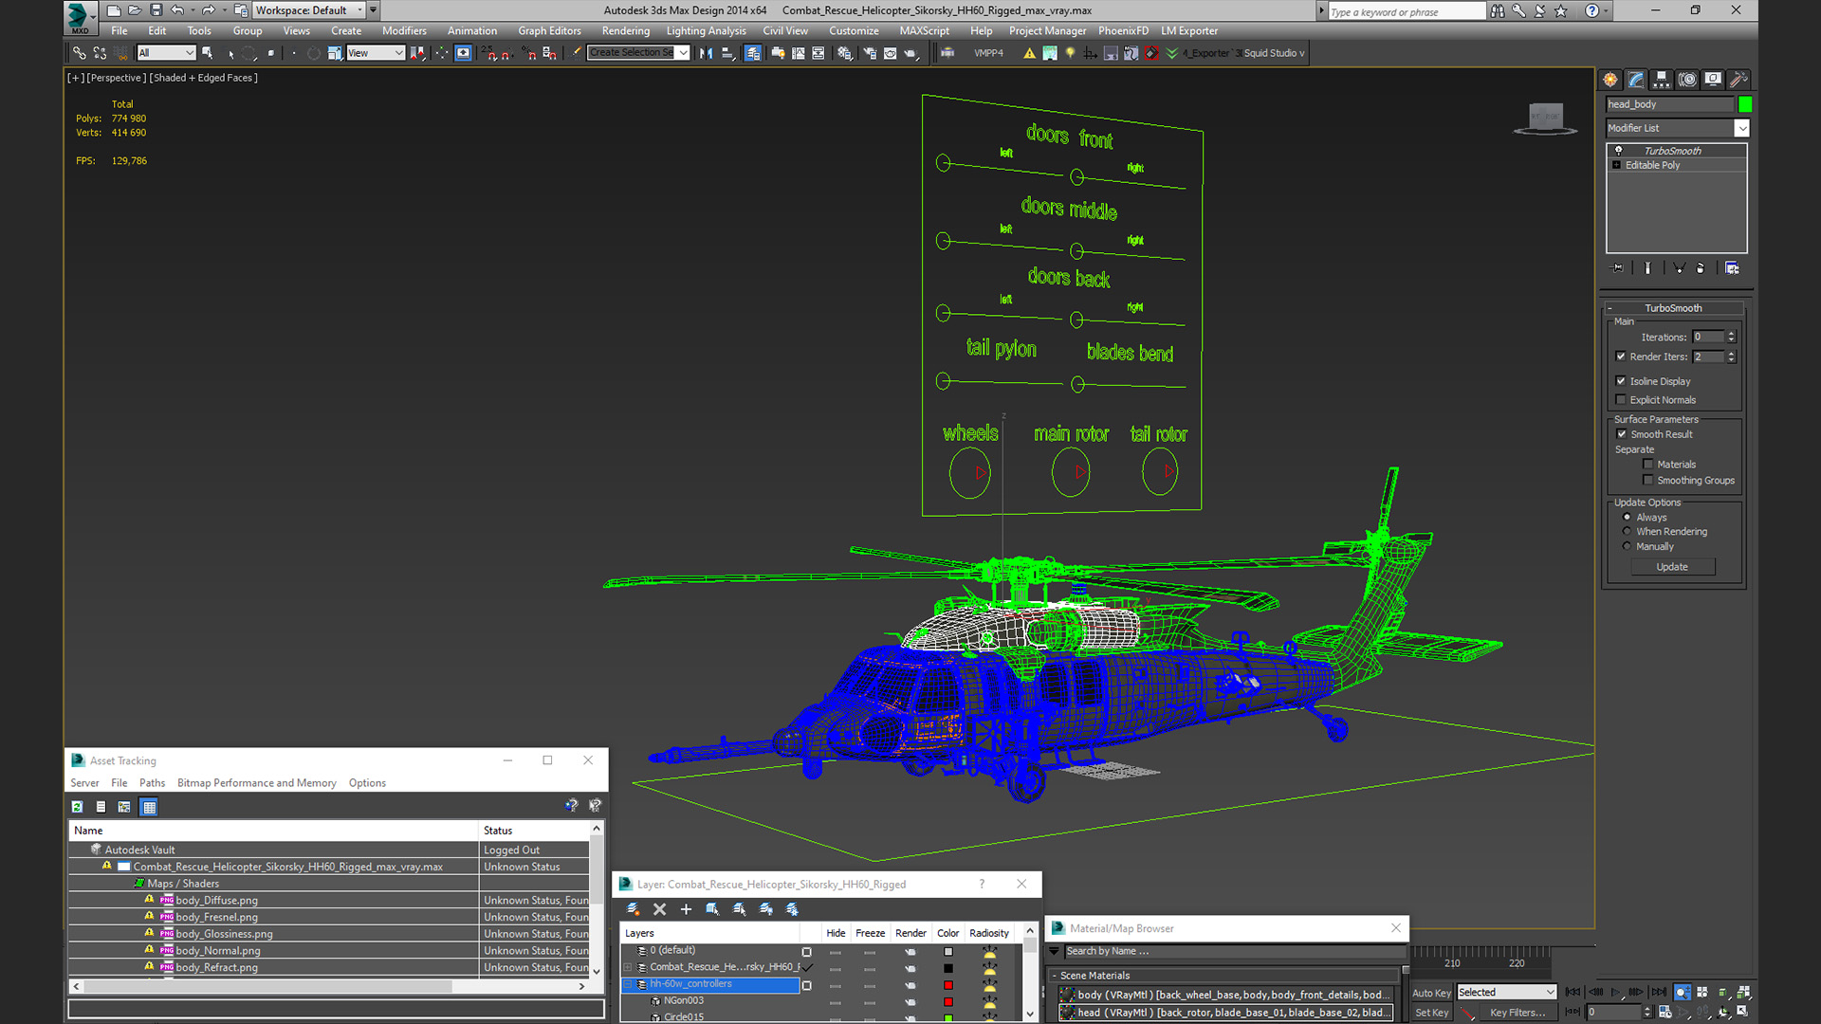Screen dimensions: 1821x1024
Task: Click the Key Filters button
Action: point(1517,1013)
